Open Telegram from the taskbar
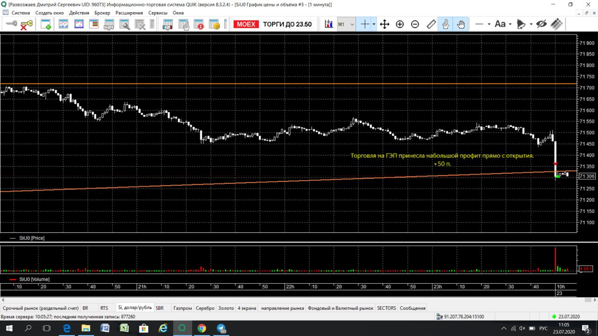 click(x=221, y=329)
